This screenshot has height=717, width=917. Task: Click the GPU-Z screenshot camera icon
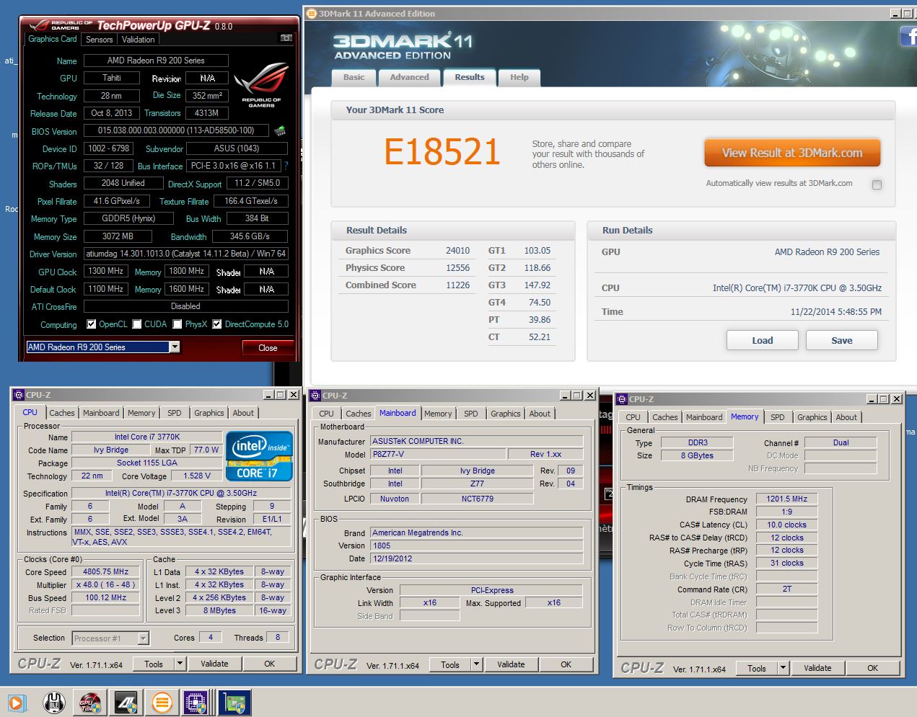pyautogui.click(x=286, y=38)
